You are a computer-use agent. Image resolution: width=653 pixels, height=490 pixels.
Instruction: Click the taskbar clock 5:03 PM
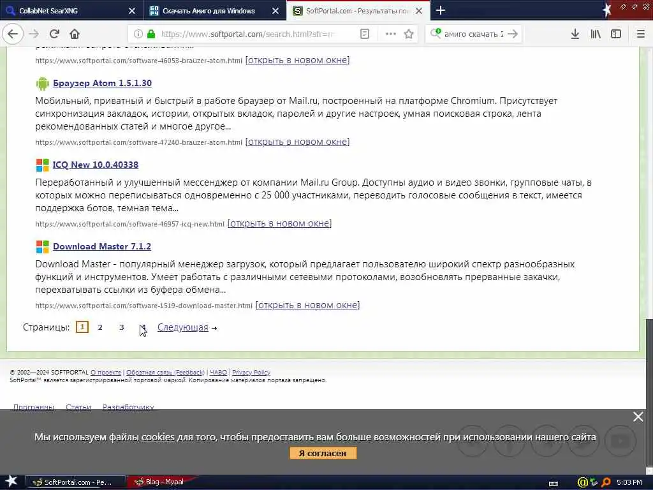point(629,482)
